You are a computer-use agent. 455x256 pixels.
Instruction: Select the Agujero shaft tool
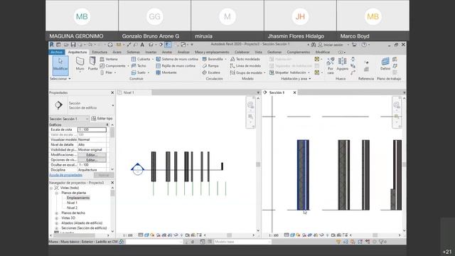[x=343, y=64]
